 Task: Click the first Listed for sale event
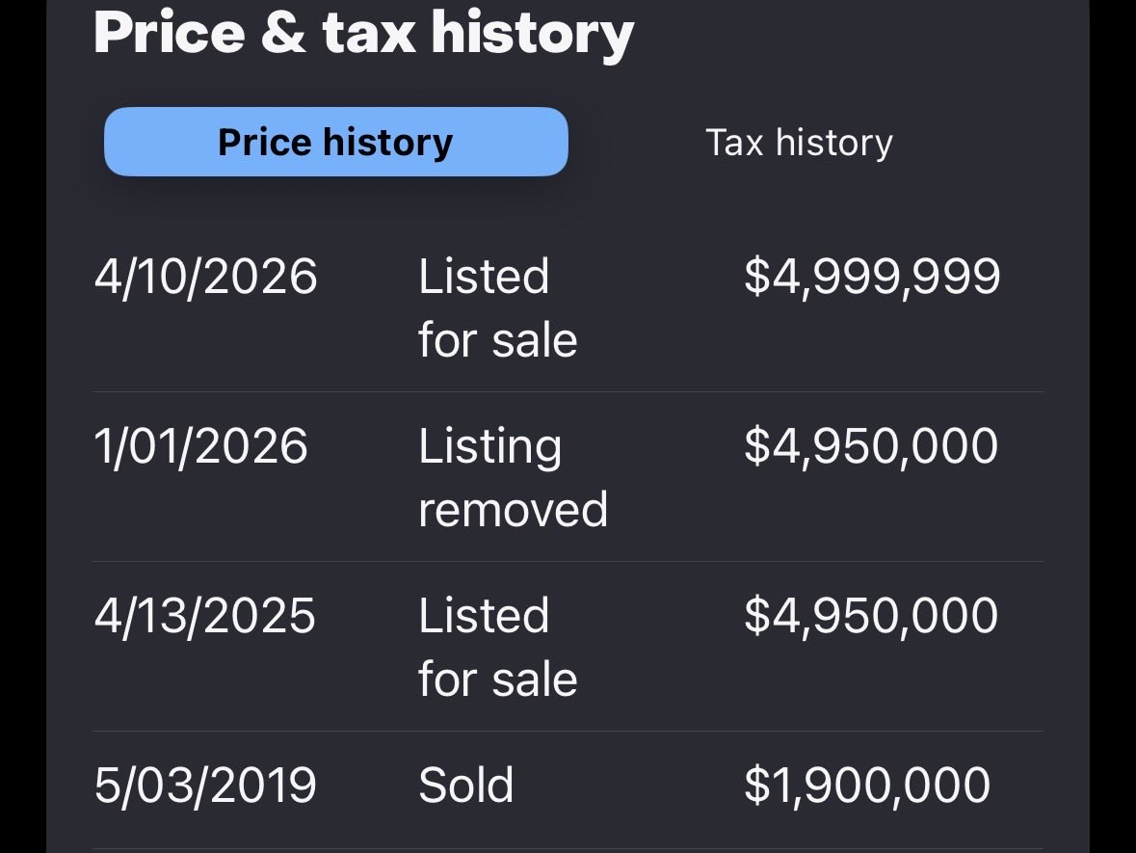(498, 308)
